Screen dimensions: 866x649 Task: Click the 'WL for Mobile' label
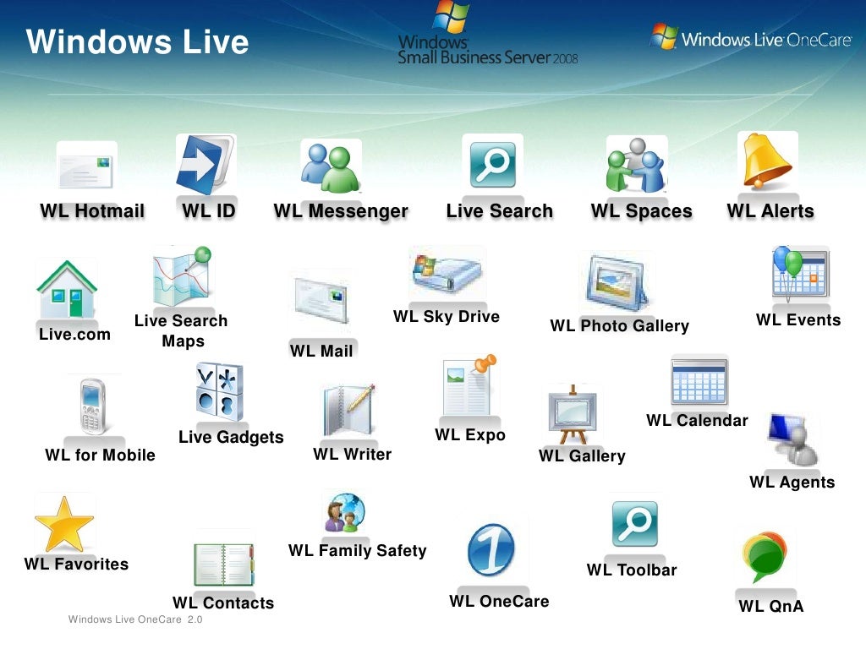pos(100,455)
